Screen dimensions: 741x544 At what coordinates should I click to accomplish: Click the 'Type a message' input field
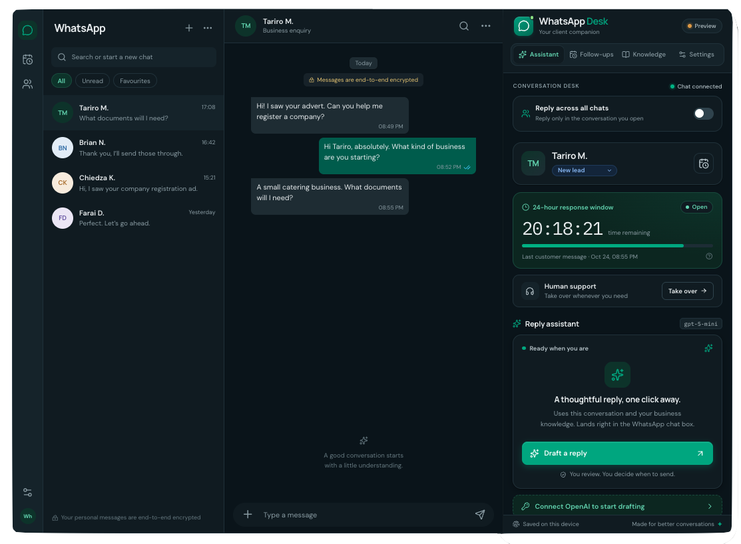(x=366, y=515)
